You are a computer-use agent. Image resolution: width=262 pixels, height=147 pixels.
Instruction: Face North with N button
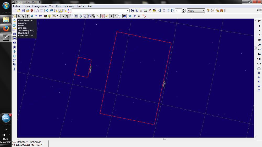(x=259, y=73)
